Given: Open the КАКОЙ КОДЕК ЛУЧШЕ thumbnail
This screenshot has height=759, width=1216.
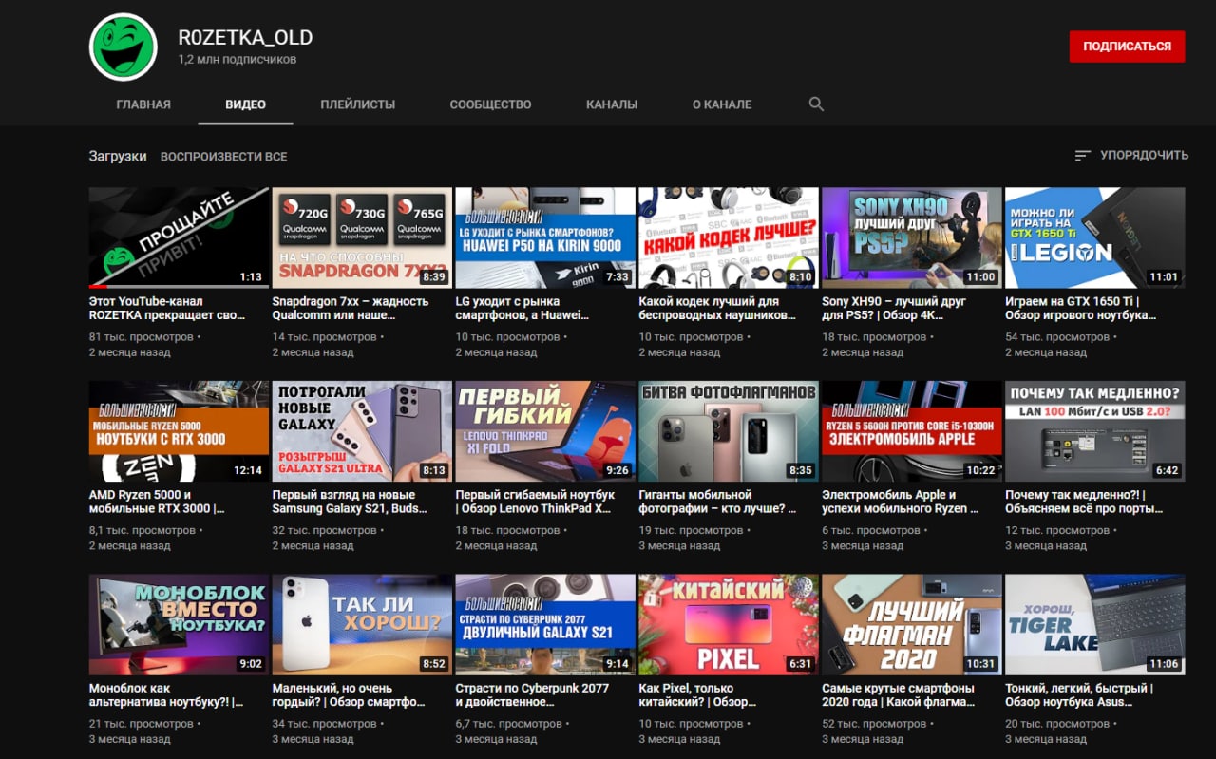Looking at the screenshot, I should (x=729, y=237).
